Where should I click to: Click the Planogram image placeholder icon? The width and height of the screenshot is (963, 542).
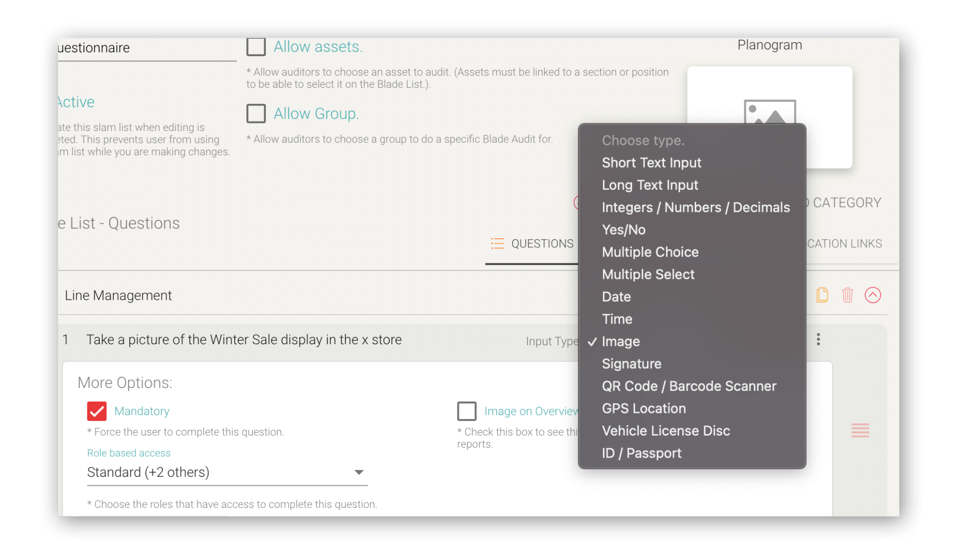point(769,111)
